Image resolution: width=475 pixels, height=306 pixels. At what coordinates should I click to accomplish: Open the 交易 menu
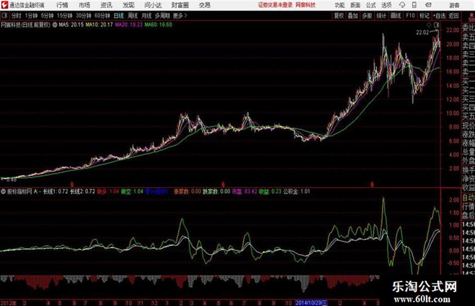pos(205,5)
